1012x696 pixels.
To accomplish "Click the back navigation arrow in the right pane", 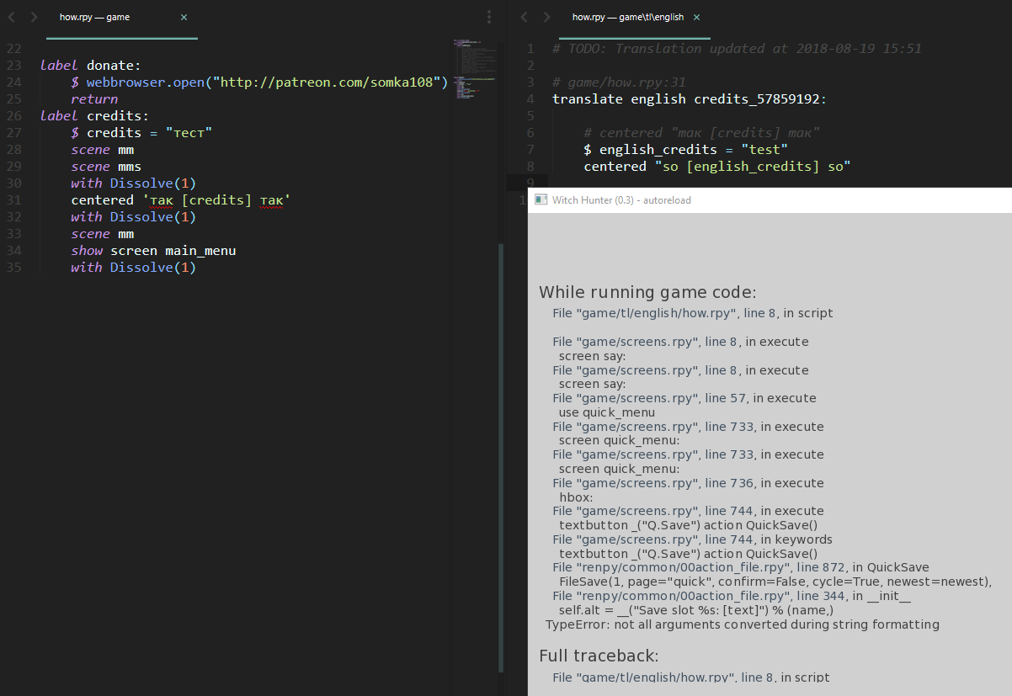I will pos(524,16).
